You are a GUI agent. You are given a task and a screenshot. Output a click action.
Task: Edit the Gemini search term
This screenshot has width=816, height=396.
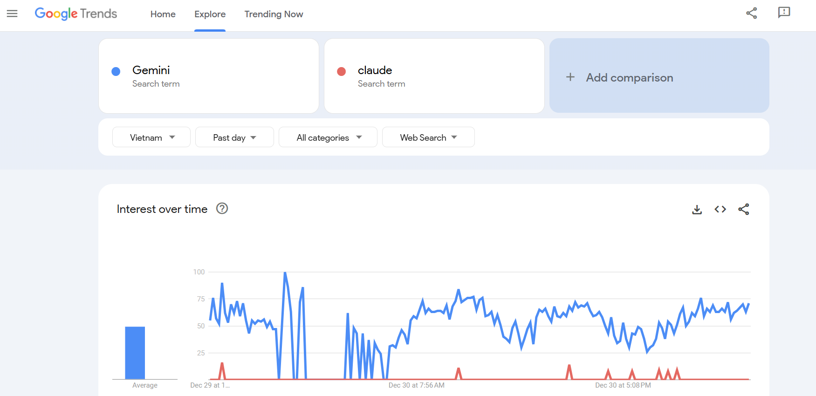click(x=209, y=75)
